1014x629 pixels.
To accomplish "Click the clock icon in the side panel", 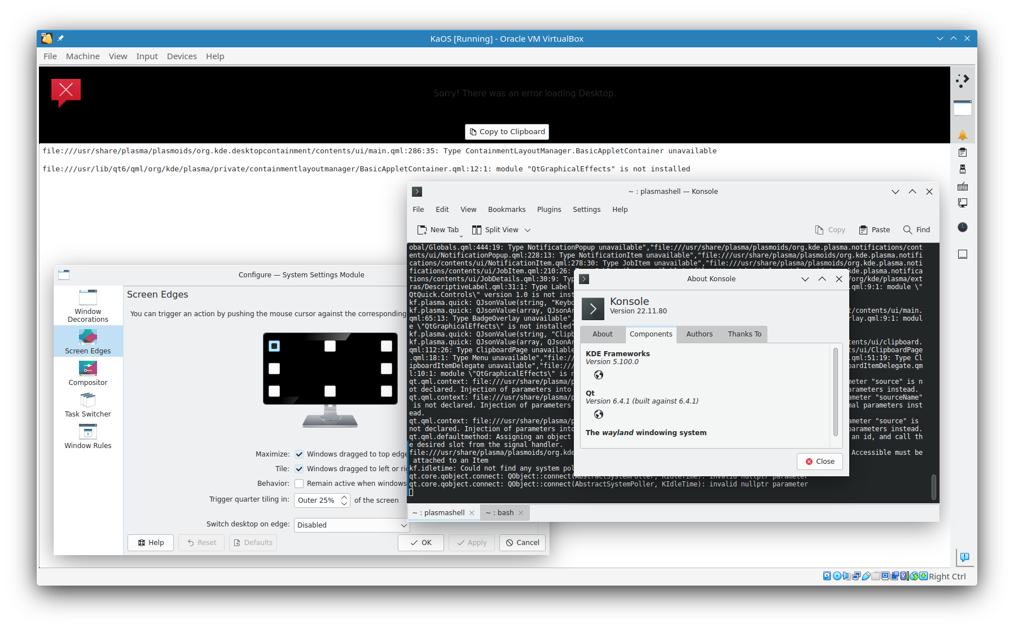I will (963, 227).
